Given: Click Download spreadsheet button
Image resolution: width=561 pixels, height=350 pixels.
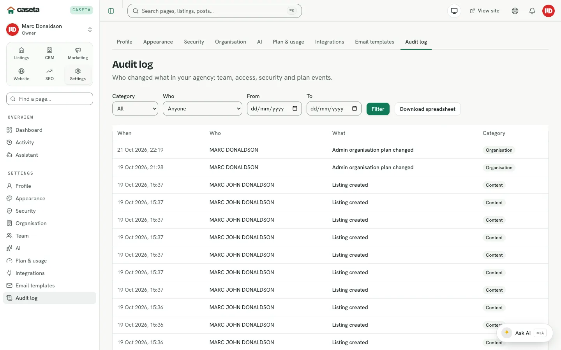Looking at the screenshot, I should [x=428, y=109].
